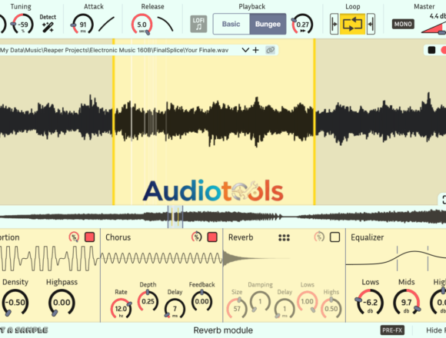Screen dimensions: 446x338
Task: Click the loop end marker button
Action: click(x=371, y=24)
